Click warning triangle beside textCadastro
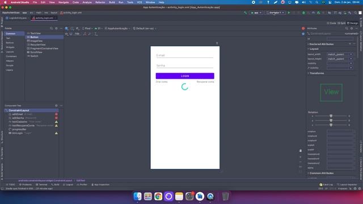 (56, 122)
